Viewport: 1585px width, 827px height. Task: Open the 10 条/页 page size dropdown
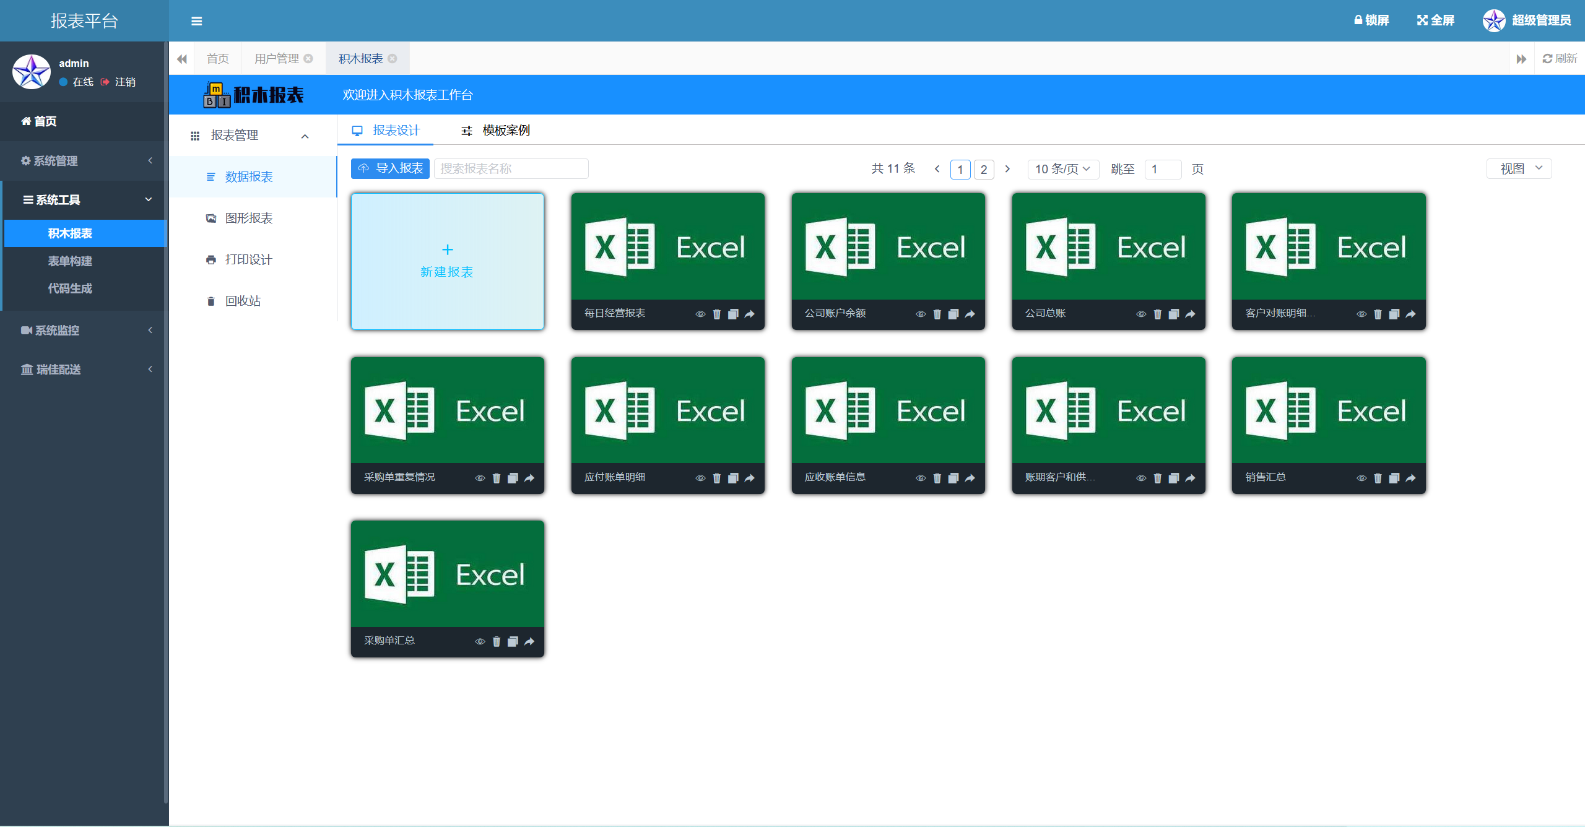point(1062,169)
